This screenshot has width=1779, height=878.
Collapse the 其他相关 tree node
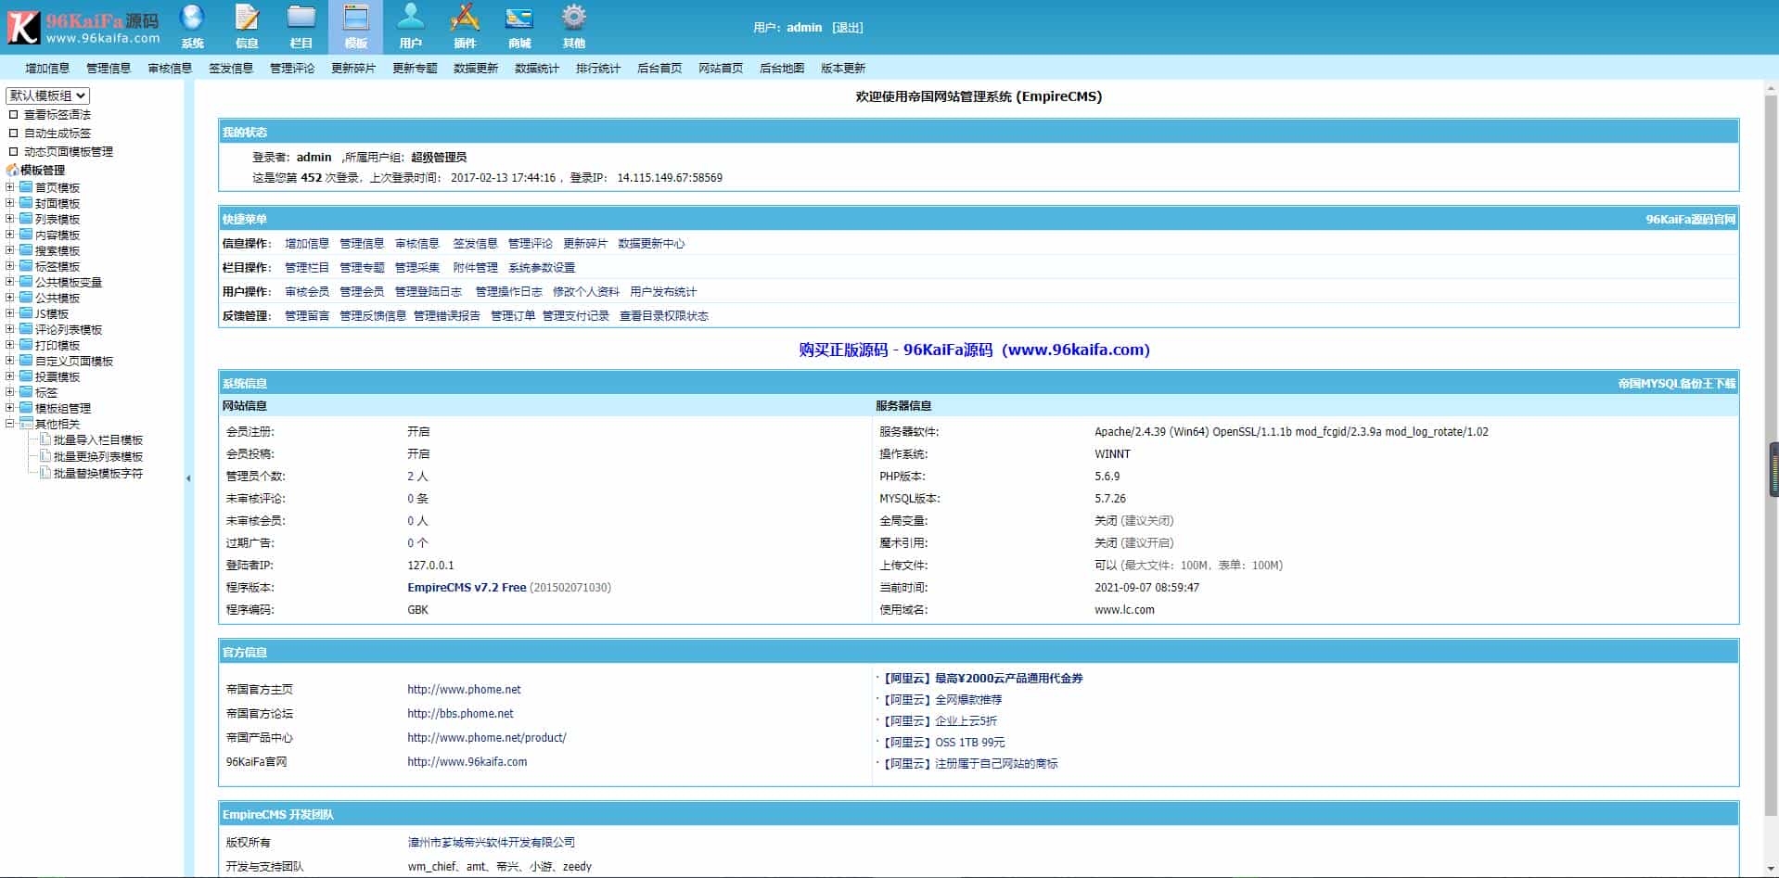point(10,424)
